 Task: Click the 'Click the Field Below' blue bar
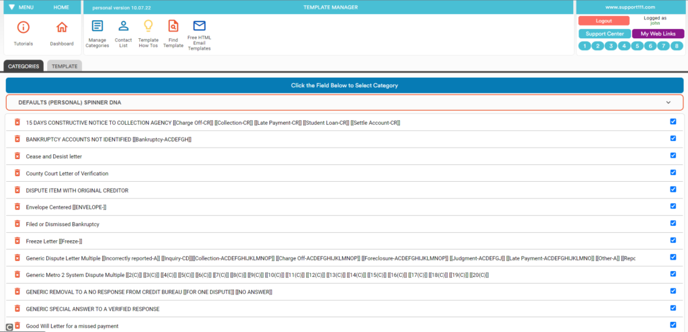[345, 85]
